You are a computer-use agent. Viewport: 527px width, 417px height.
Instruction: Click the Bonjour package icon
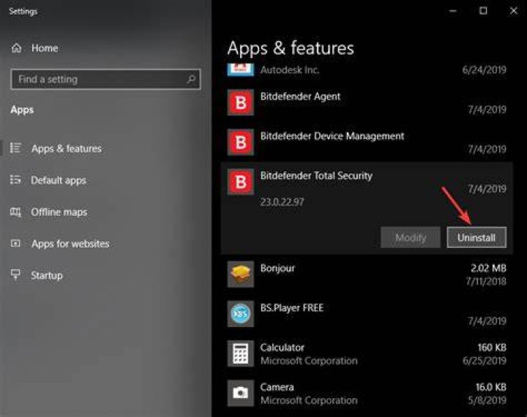pos(240,274)
